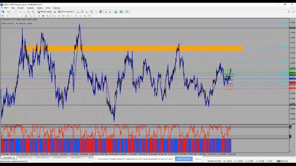Select the M1 timeframe
Viewport: 296px width, 166px height.
pyautogui.click(x=55, y=16)
